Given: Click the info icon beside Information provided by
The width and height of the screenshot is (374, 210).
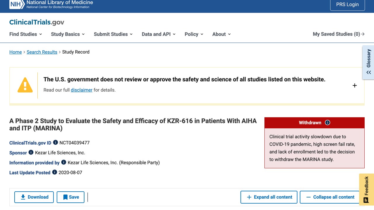Looking at the screenshot, I should pos(64,162).
